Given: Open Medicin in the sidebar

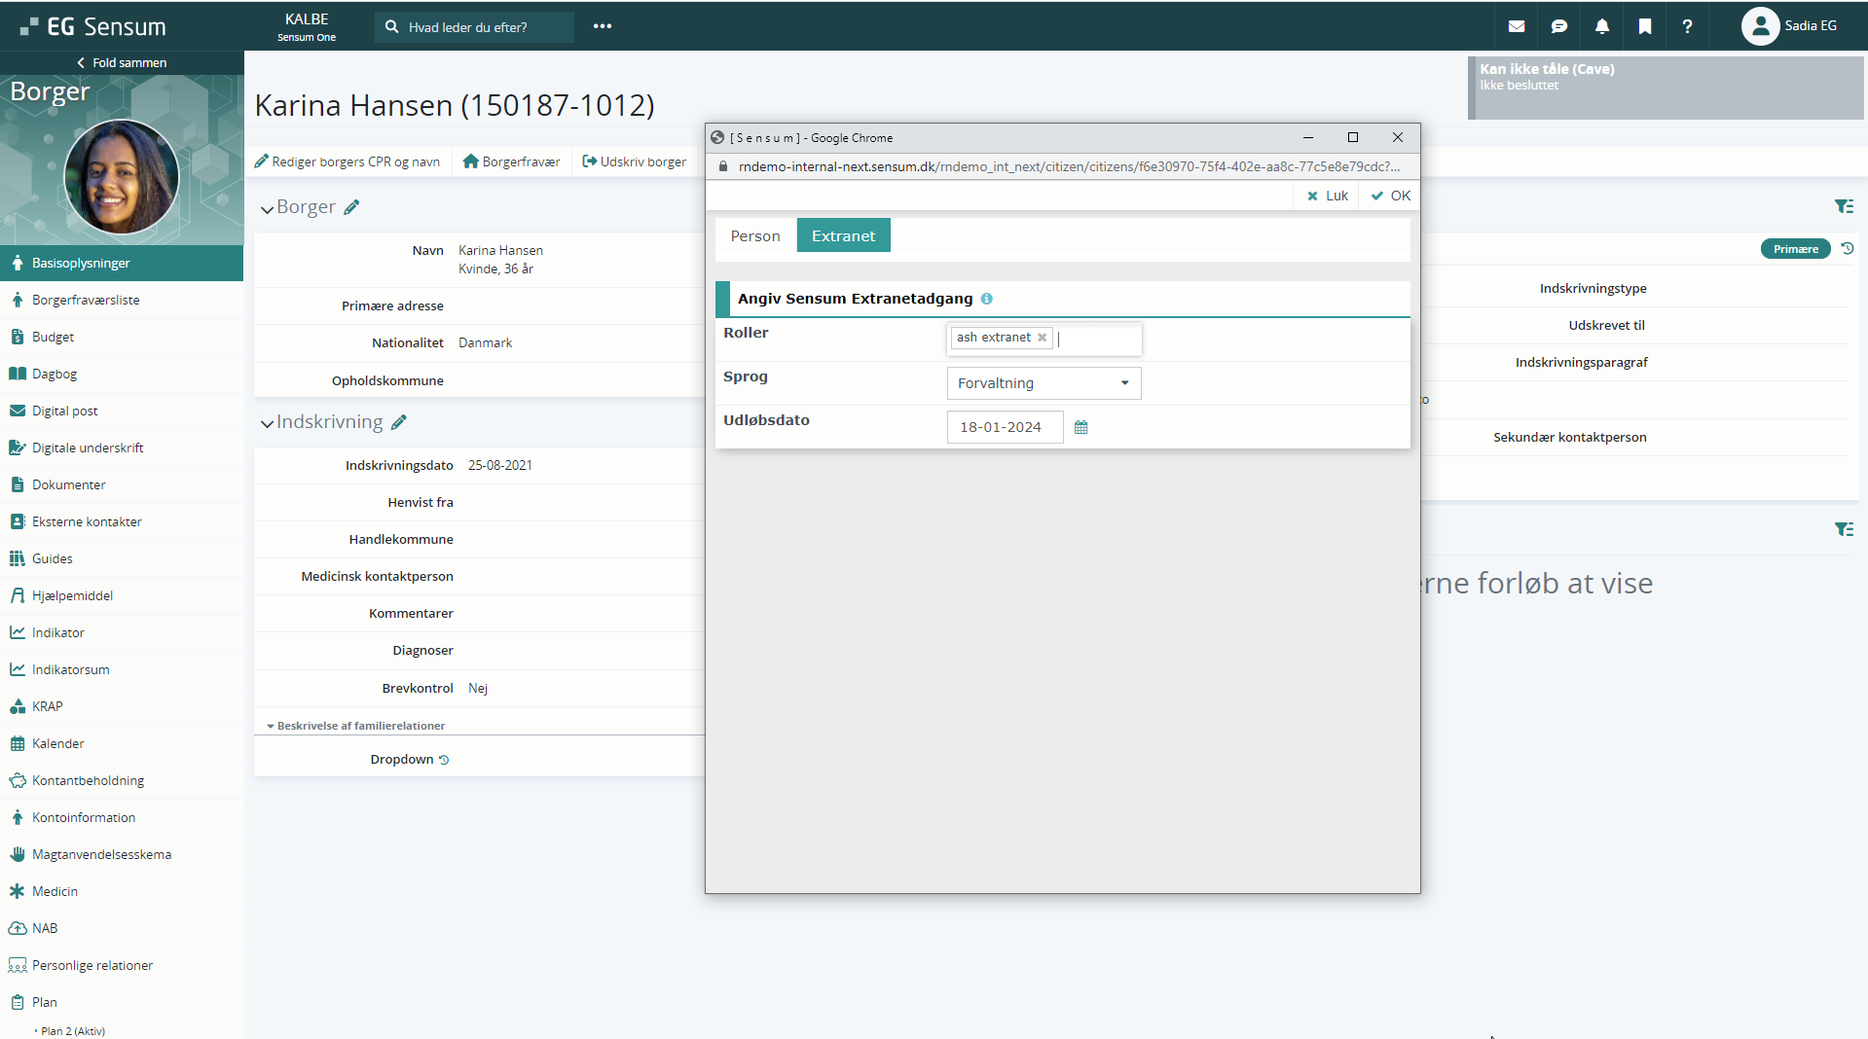Looking at the screenshot, I should tap(122, 891).
